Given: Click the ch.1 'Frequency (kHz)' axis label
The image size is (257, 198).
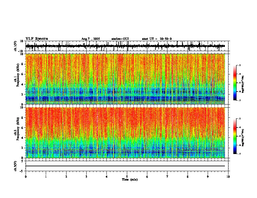Looking at the screenshot, I should tap(18, 75).
